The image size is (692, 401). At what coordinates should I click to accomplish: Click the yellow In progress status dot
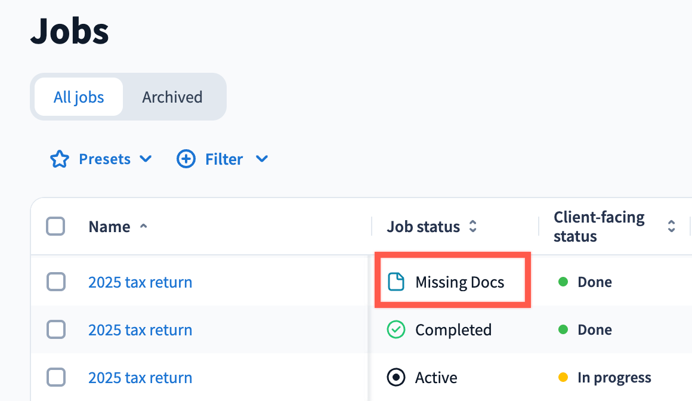563,378
